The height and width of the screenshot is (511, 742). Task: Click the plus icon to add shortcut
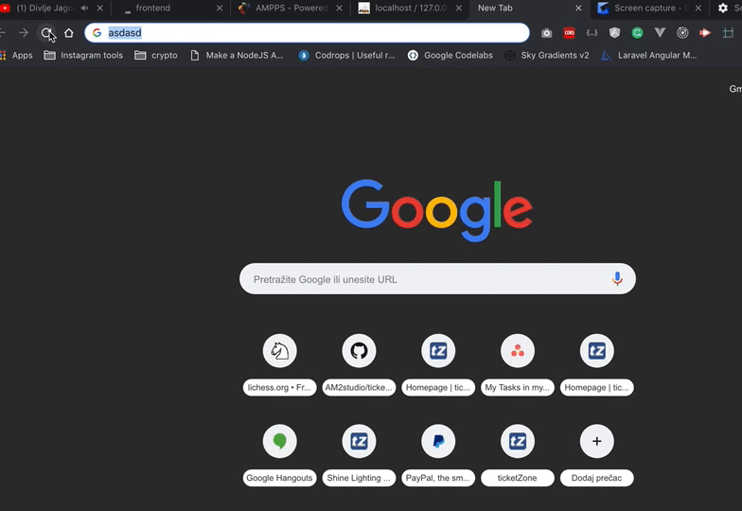point(596,441)
